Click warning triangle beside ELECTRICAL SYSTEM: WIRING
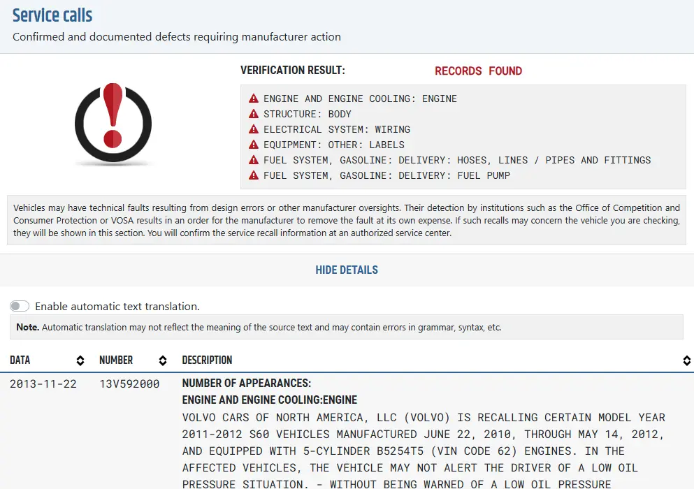 coord(254,129)
